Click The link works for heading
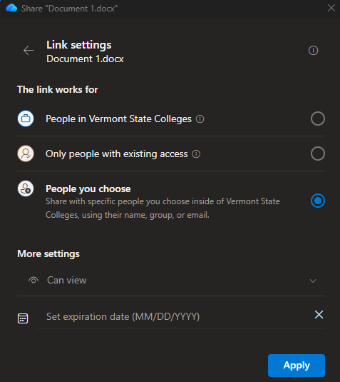This screenshot has width=340, height=382. pyautogui.click(x=58, y=90)
